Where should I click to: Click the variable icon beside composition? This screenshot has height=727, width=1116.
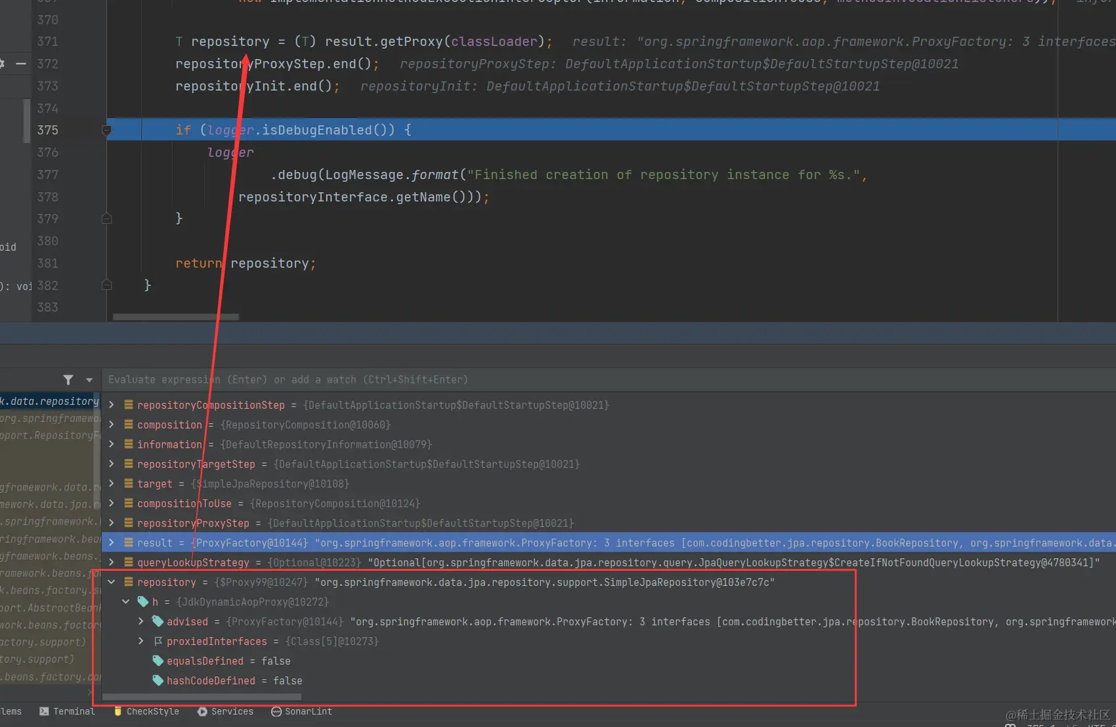coord(129,425)
